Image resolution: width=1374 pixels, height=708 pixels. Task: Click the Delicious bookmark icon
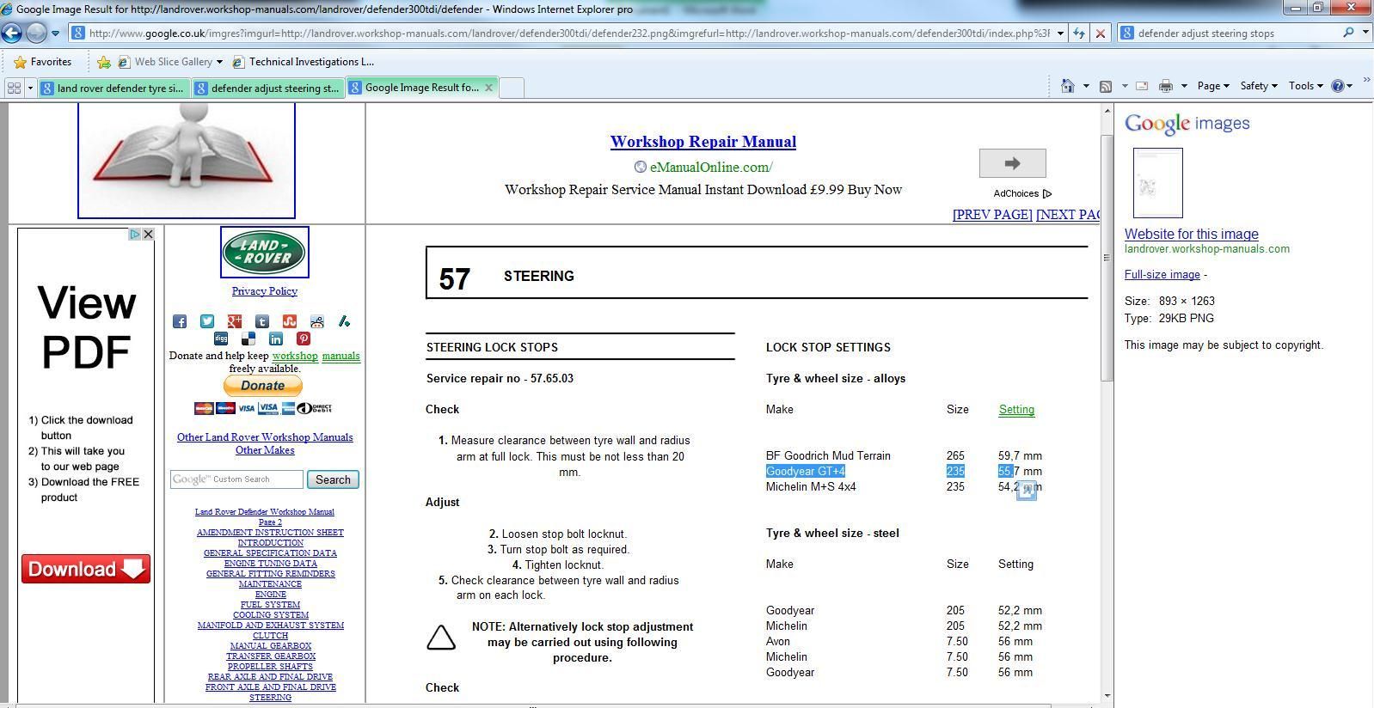(248, 339)
